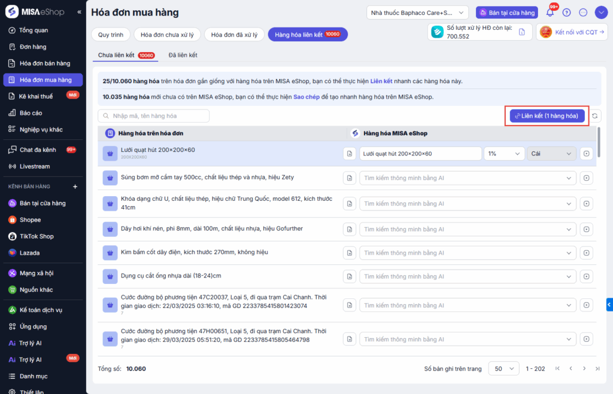
Task: Open the store selector Nhà thuốc Baphaco dropdown
Action: [417, 13]
